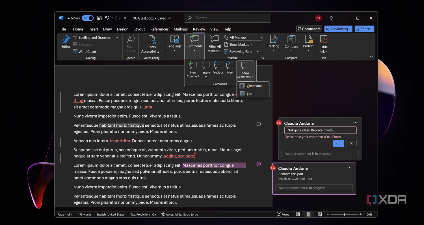This screenshot has width=424, height=225.
Task: Start Read Aloud speech
Action: pos(131,44)
